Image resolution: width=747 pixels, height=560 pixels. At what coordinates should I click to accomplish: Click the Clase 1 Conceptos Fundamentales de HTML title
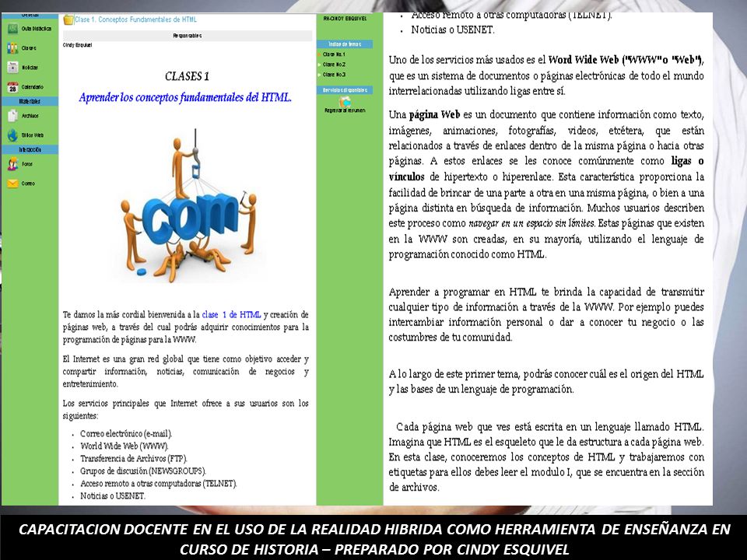(x=135, y=19)
